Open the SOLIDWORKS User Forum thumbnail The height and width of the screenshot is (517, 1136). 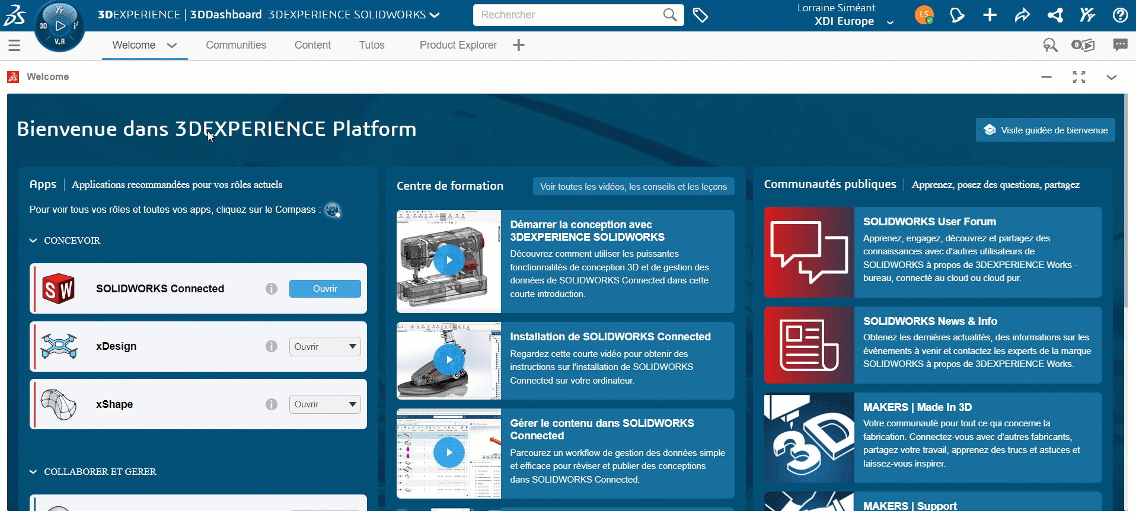[x=809, y=252]
